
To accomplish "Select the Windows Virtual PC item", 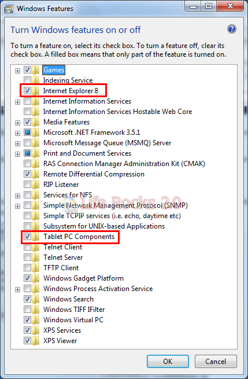I will [73, 320].
